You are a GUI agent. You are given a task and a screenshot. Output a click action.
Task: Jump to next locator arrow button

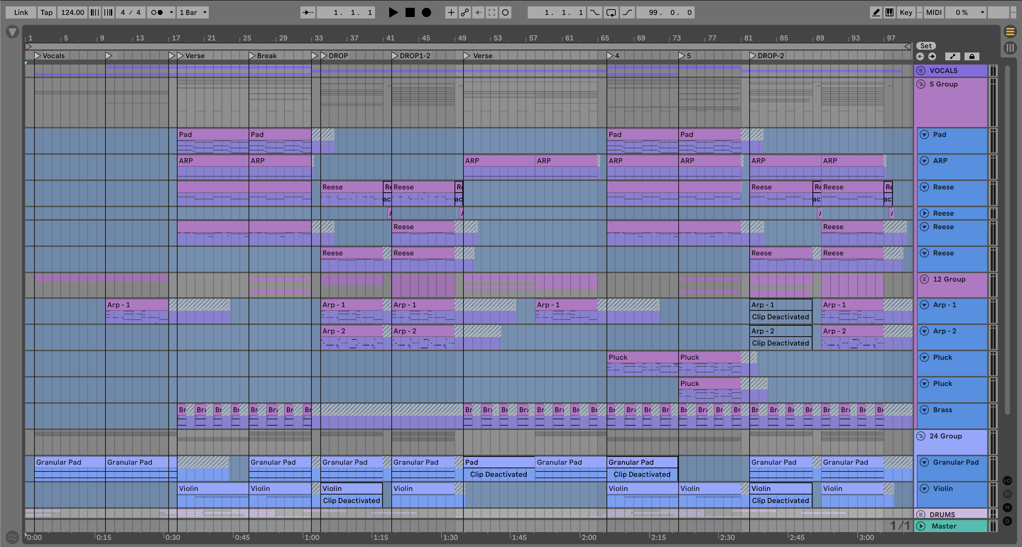[x=932, y=56]
